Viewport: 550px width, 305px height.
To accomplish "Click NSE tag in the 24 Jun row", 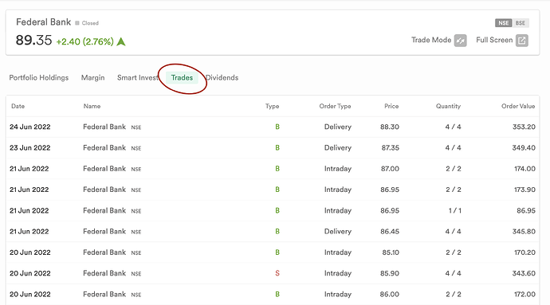I will (136, 127).
